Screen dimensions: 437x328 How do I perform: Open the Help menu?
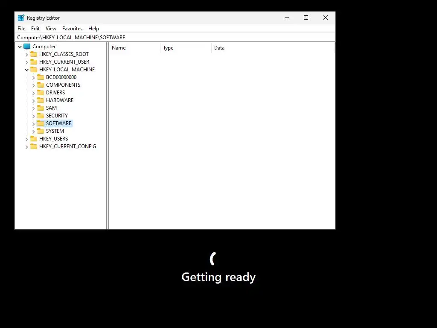[x=93, y=29]
